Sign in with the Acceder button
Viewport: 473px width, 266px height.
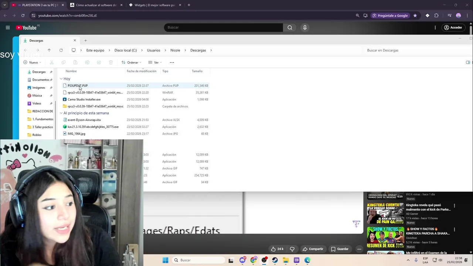coord(453,27)
